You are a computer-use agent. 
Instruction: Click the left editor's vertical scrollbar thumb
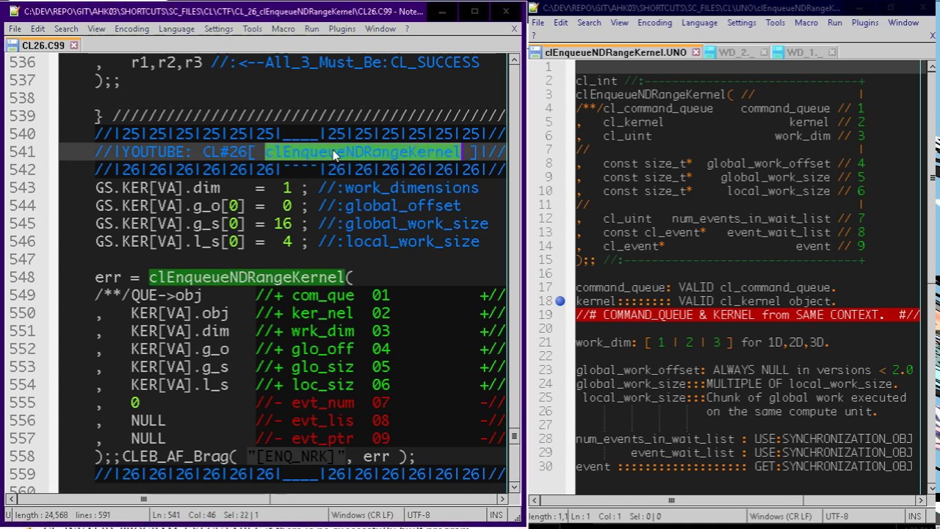pos(513,436)
